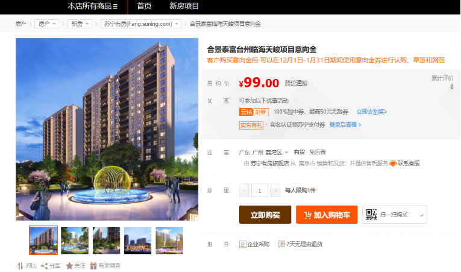The image size is (461, 272).
Task: Click the 分享 share icon
Action: tap(44, 266)
